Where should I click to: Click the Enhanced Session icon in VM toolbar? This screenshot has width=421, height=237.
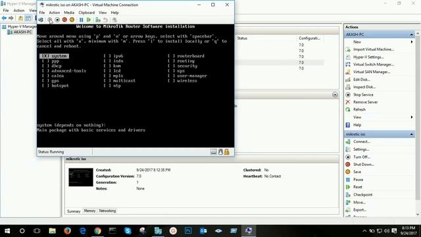[x=114, y=20]
